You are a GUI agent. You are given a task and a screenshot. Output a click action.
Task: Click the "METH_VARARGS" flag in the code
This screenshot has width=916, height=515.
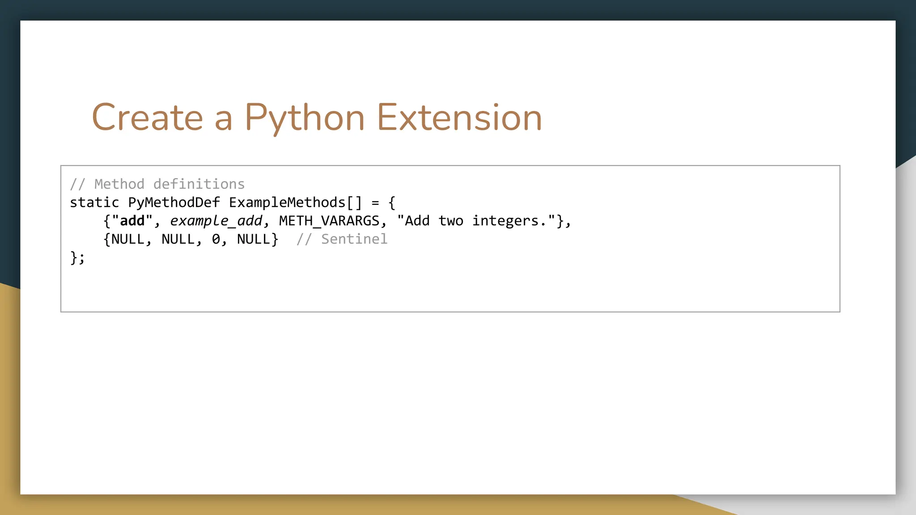click(329, 221)
